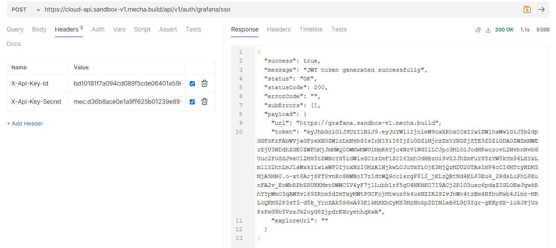Click the 1.1s response time
Screen dimensions: 556x248
click(525, 30)
